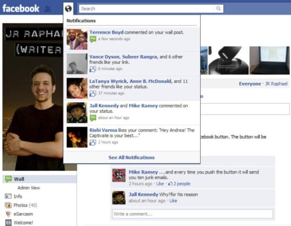Click the Photos icon in sidebar
The height and width of the screenshot is (226, 291).
coord(8,205)
